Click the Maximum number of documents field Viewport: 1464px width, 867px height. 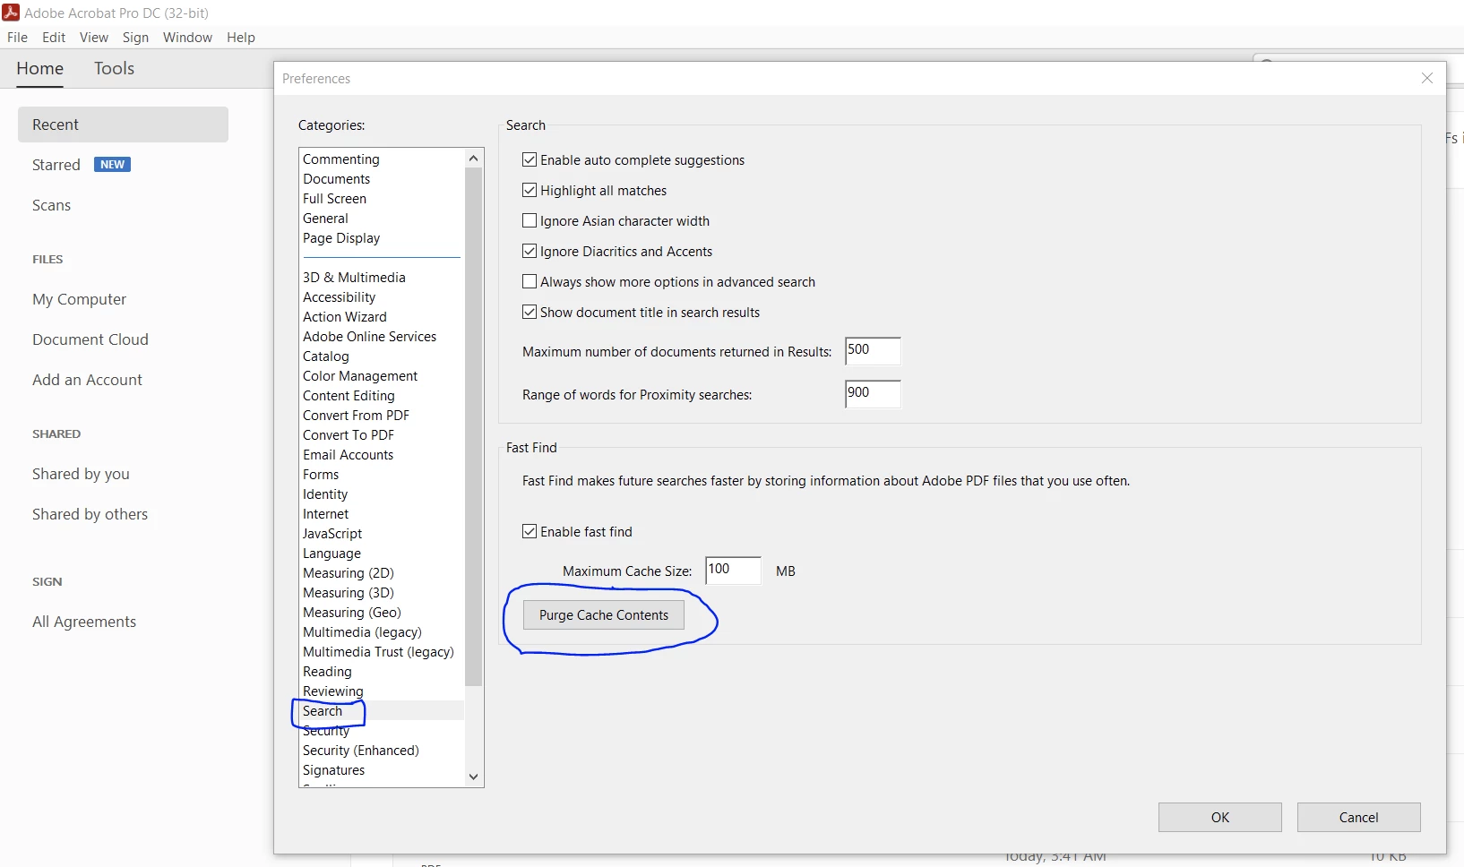tap(873, 351)
